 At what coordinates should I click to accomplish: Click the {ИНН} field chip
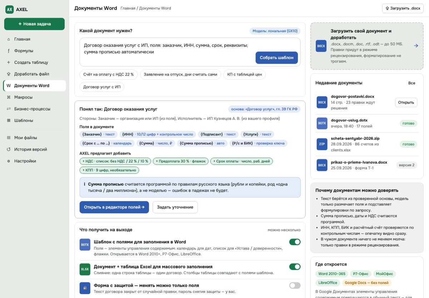[158, 134]
